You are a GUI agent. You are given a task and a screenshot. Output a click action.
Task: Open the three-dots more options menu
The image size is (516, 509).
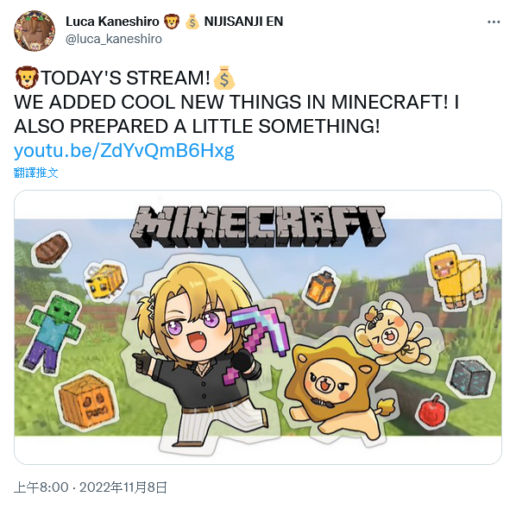pos(494,22)
